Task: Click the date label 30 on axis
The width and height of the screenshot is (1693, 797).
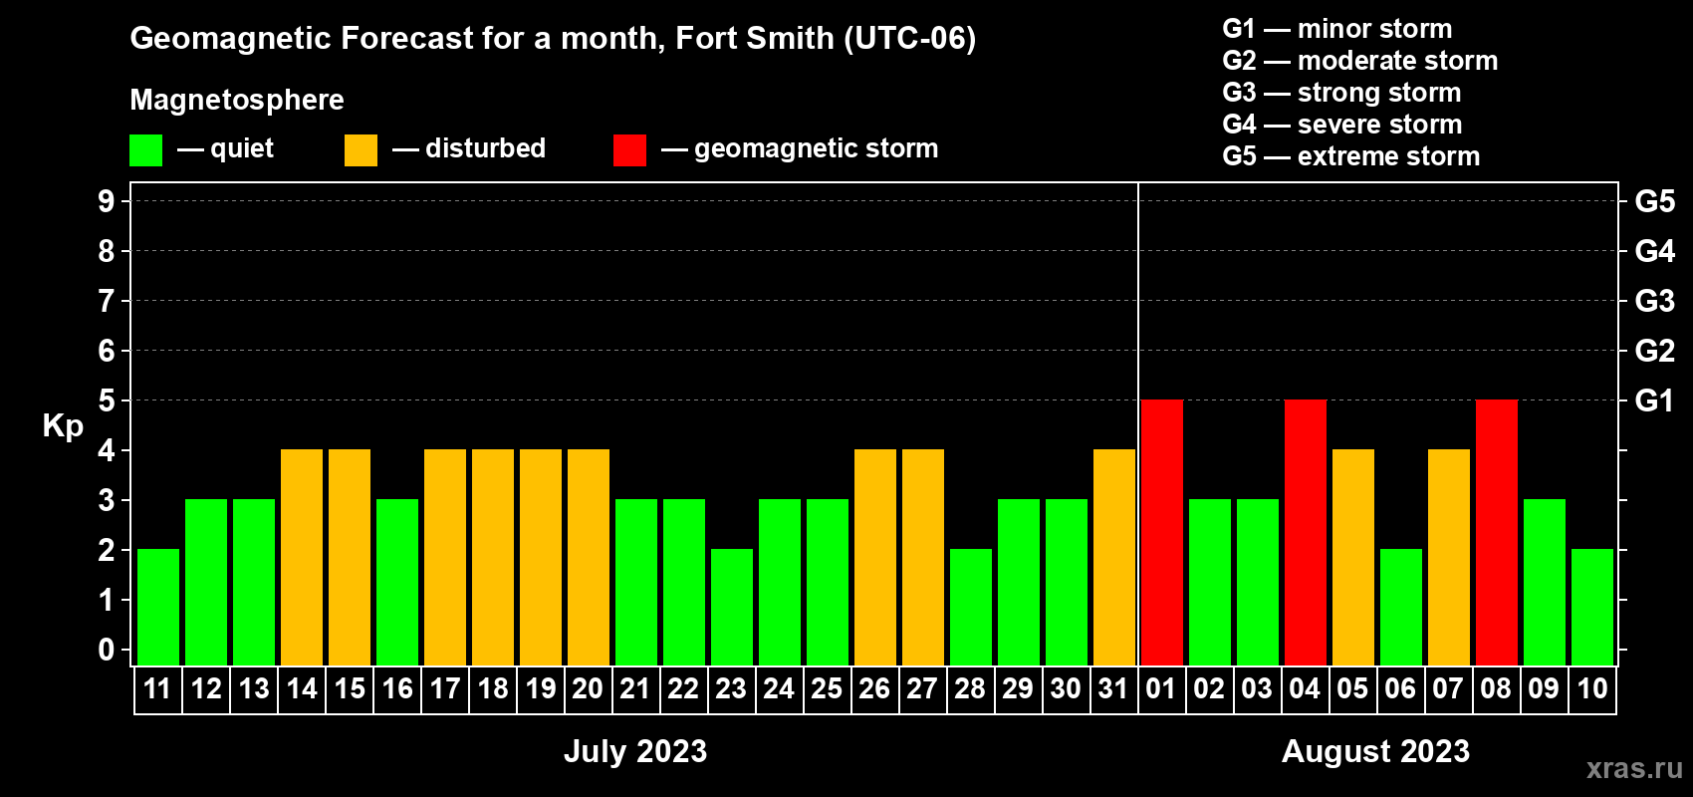Action: (1067, 689)
